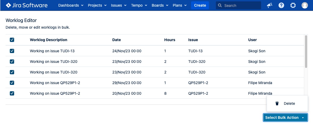Screen dimensions: 313x126
Task: Expand the Projects dropdown menu
Action: [97, 5]
